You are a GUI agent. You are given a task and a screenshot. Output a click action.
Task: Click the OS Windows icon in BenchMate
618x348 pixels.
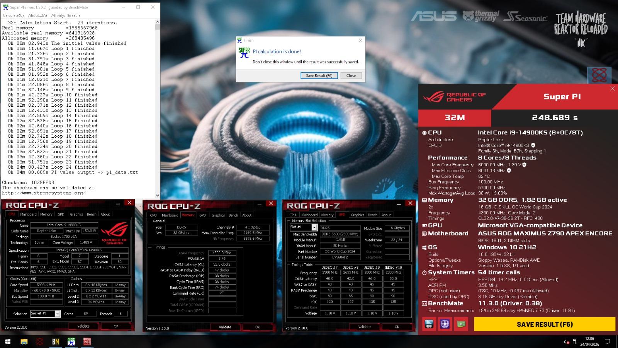click(x=424, y=247)
